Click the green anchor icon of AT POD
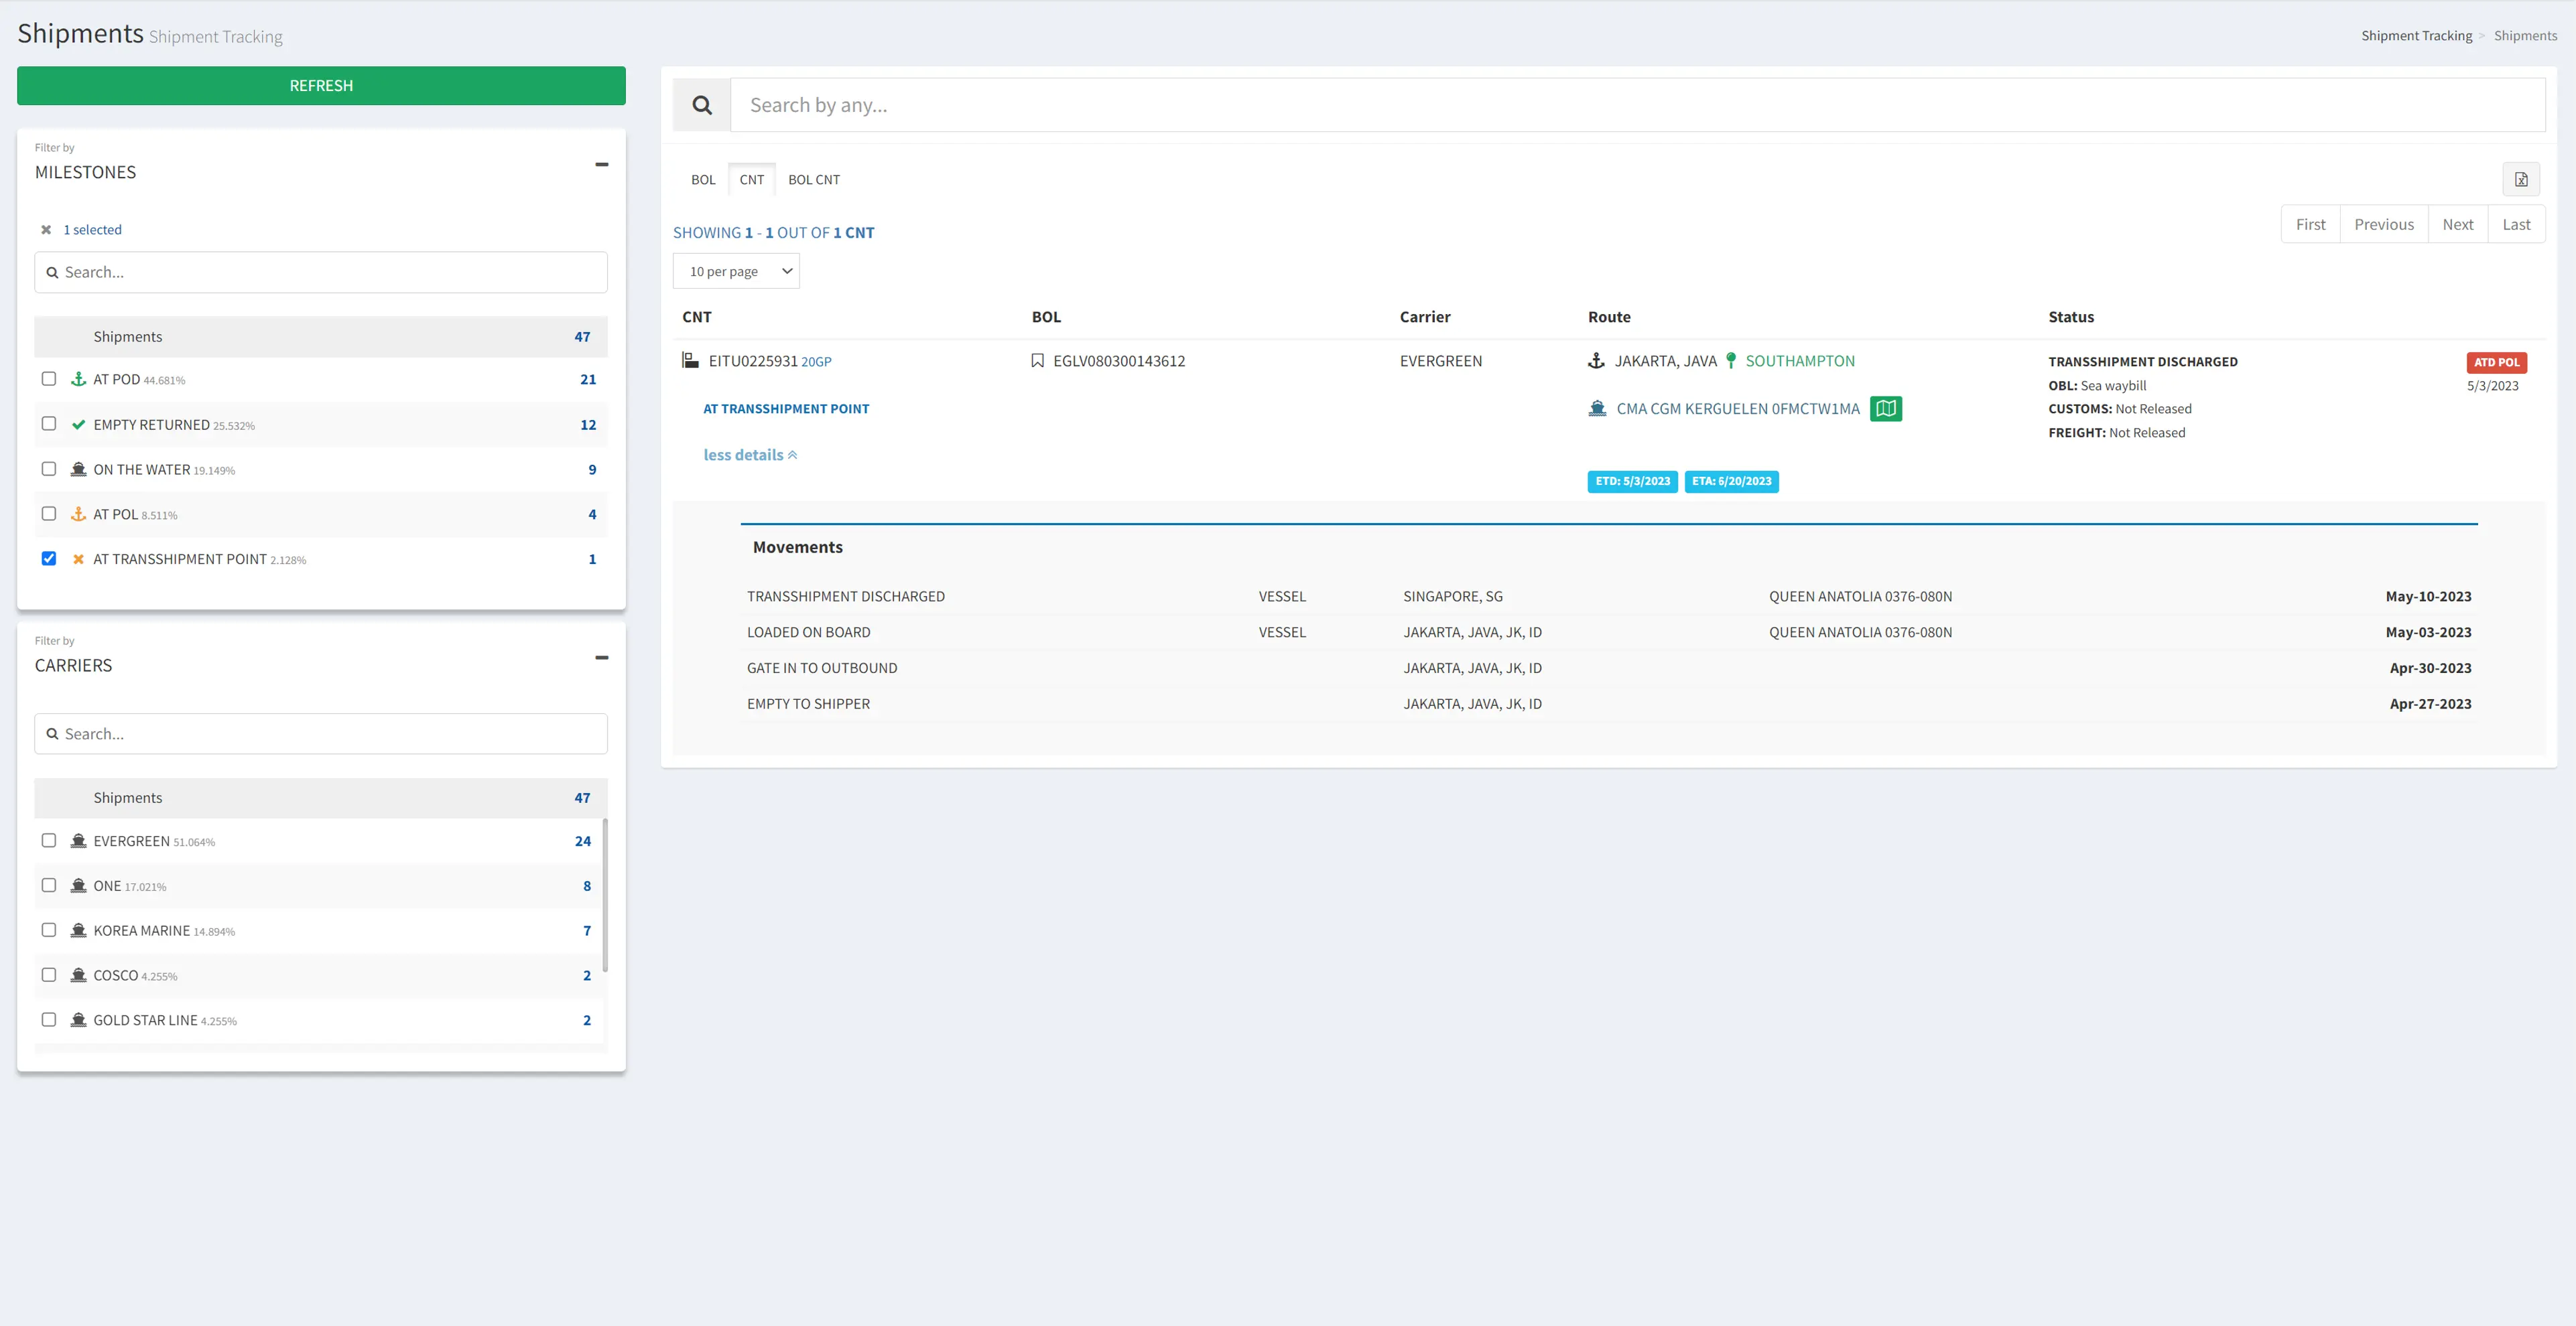Viewport: 2576px width, 1326px height. point(79,380)
